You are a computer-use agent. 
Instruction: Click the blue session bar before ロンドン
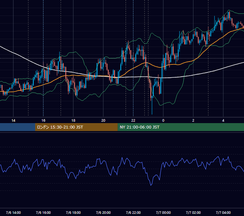coord(18,127)
